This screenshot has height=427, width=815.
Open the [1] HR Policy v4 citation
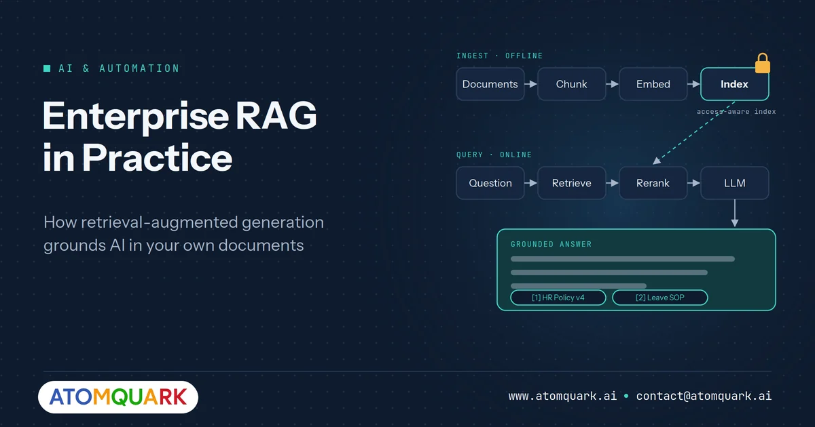point(558,298)
